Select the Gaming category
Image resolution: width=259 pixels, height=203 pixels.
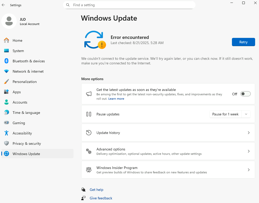click(x=37, y=123)
